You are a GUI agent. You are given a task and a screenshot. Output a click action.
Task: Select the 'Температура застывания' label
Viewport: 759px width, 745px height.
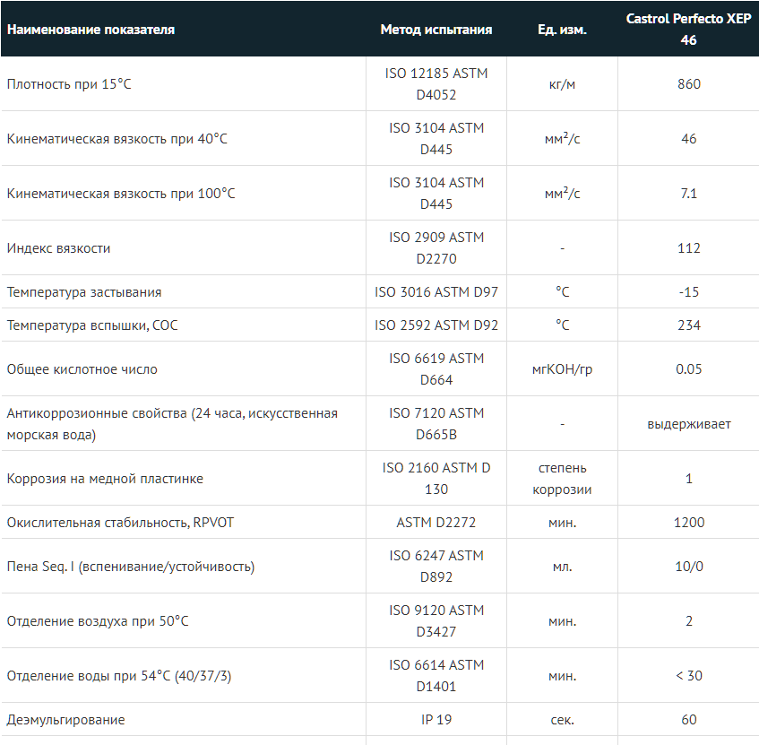tap(84, 292)
